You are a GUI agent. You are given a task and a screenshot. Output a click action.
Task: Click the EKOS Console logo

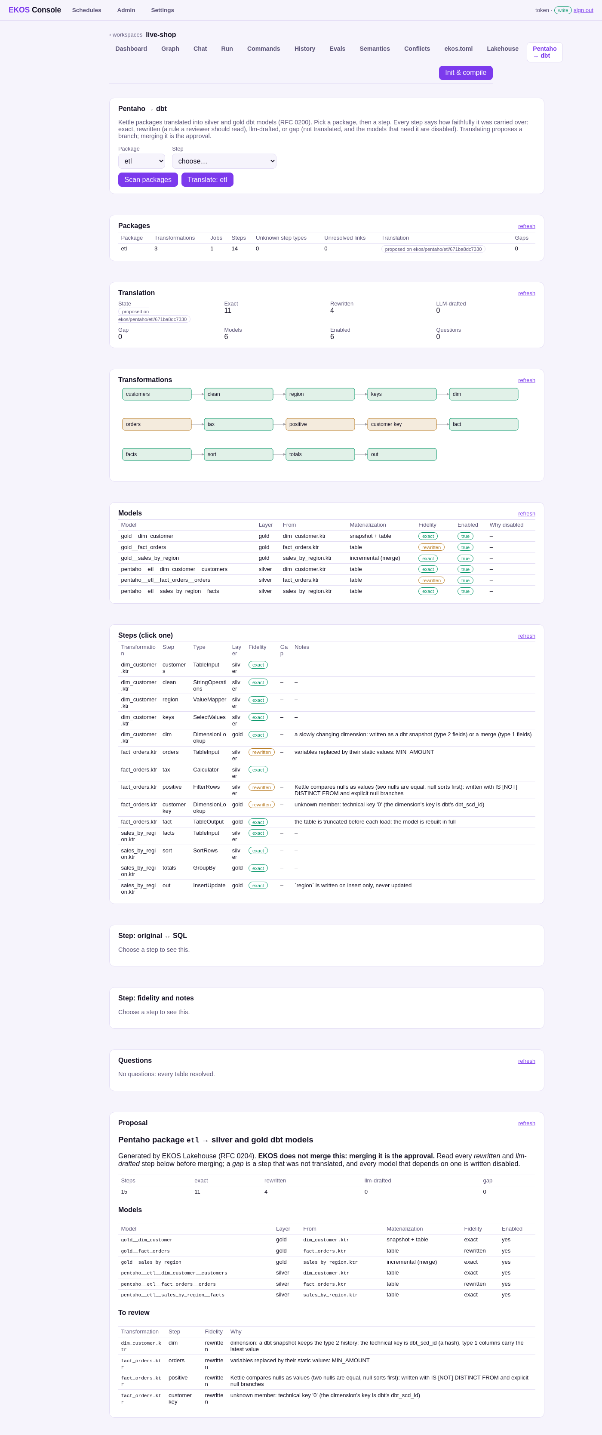34,10
